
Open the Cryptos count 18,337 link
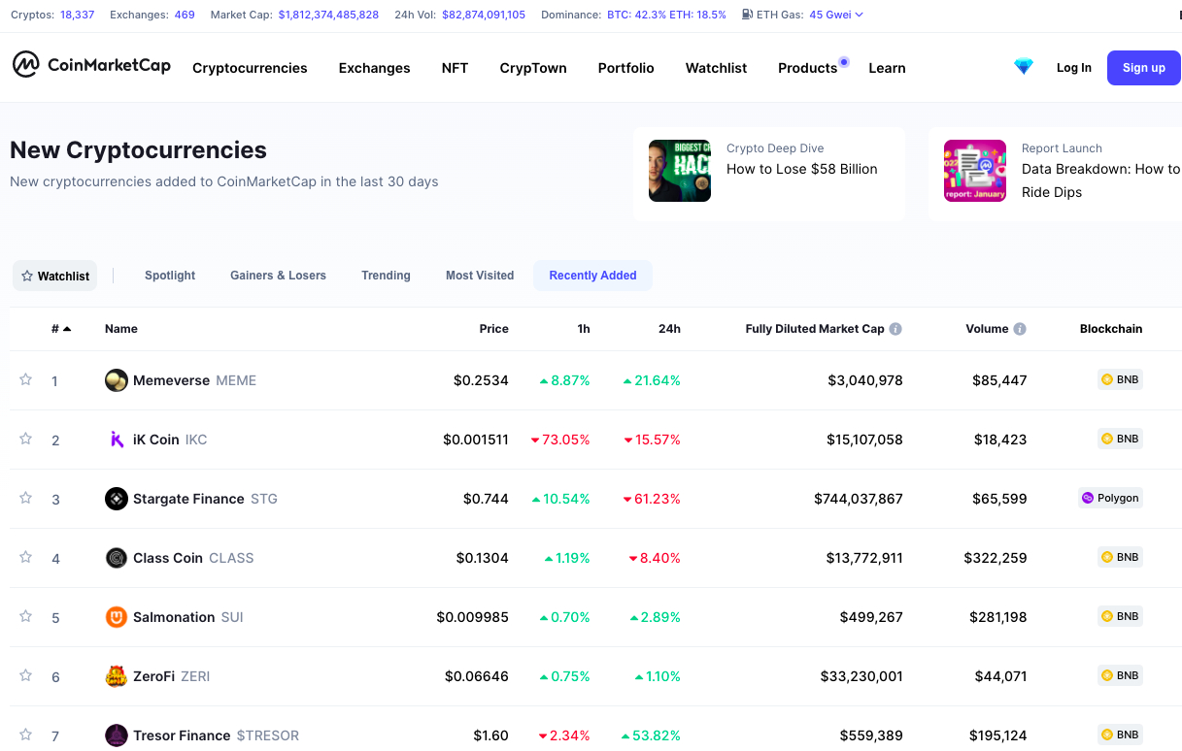(78, 15)
